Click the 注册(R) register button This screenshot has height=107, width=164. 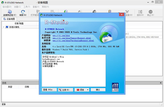point(66,90)
